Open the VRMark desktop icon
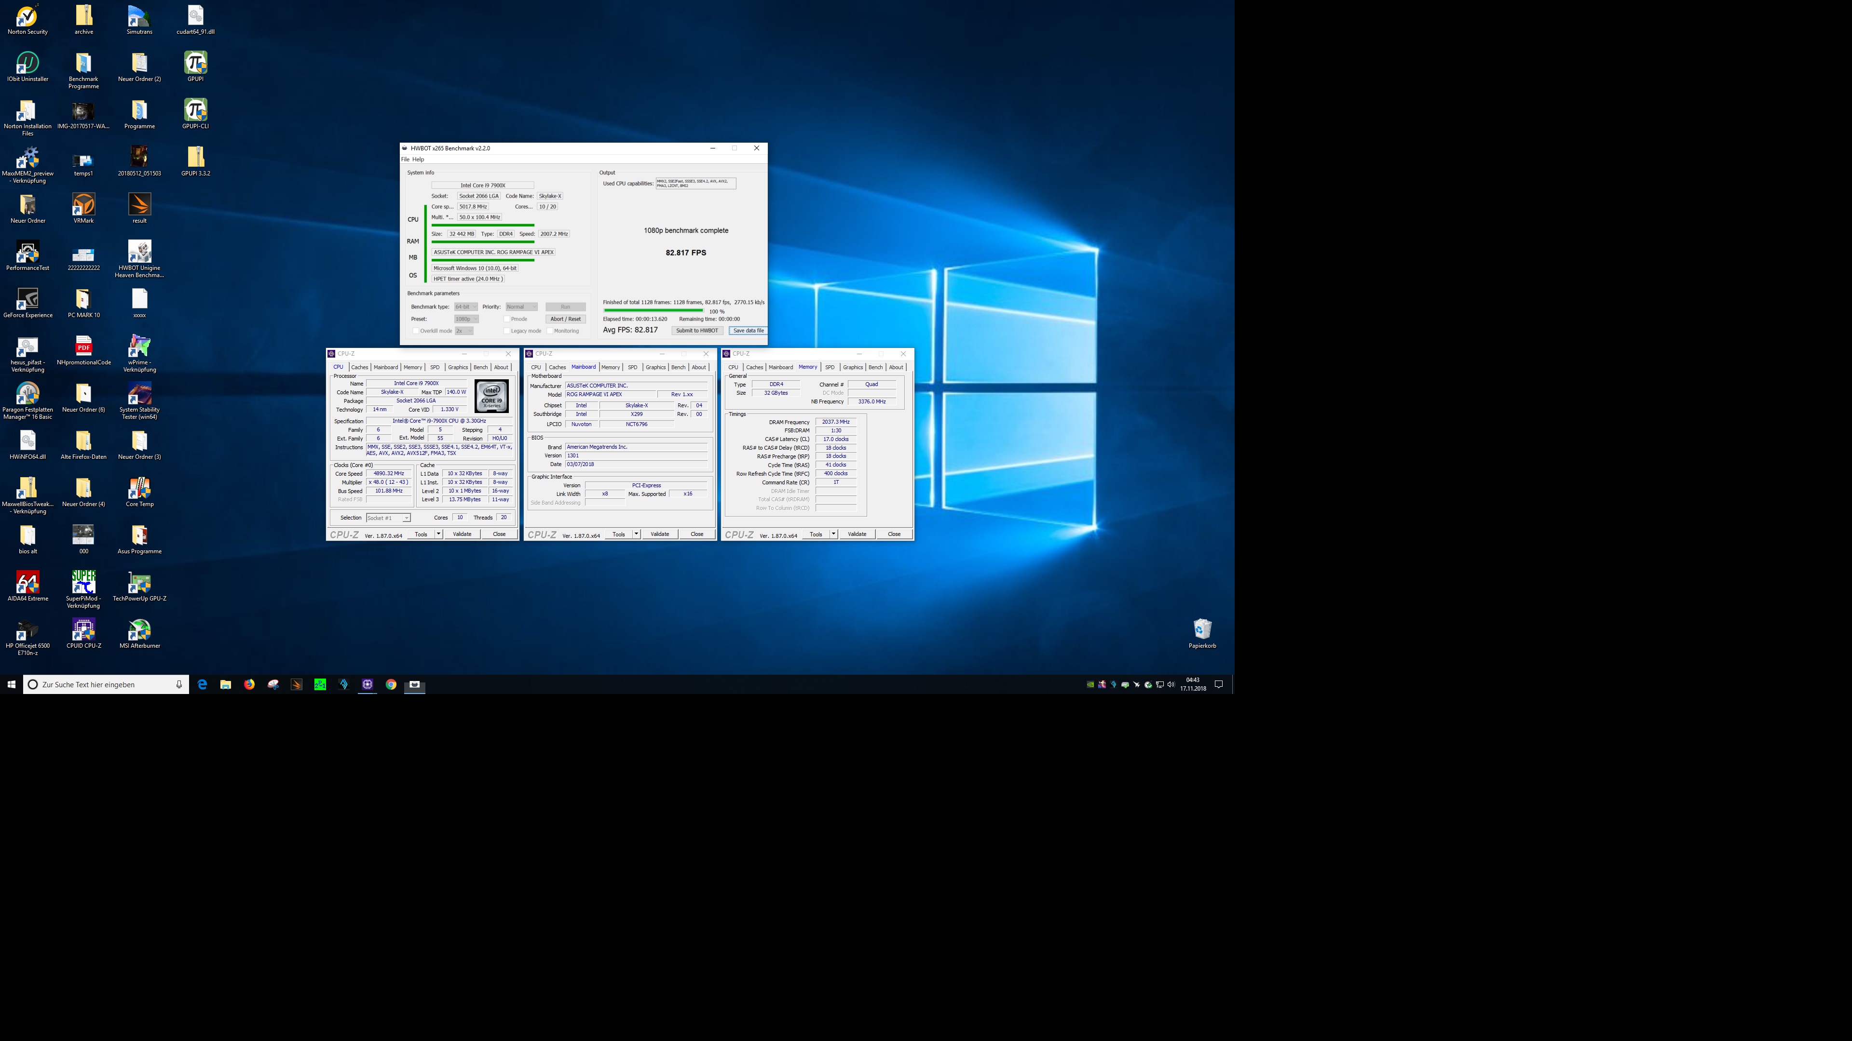This screenshot has width=1852, height=1041. tap(83, 208)
